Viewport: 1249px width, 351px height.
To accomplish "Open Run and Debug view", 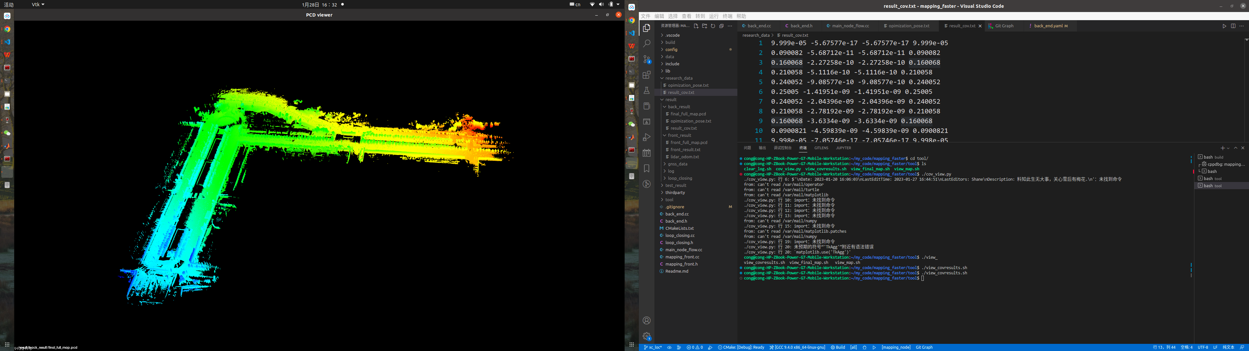I will tap(646, 137).
